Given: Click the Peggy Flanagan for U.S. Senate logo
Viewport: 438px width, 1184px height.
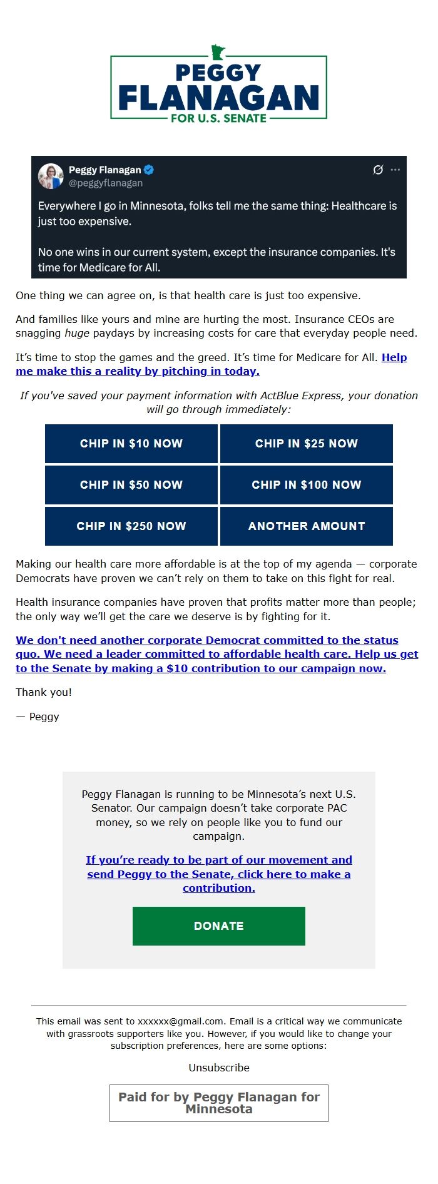Looking at the screenshot, I should click(x=218, y=88).
